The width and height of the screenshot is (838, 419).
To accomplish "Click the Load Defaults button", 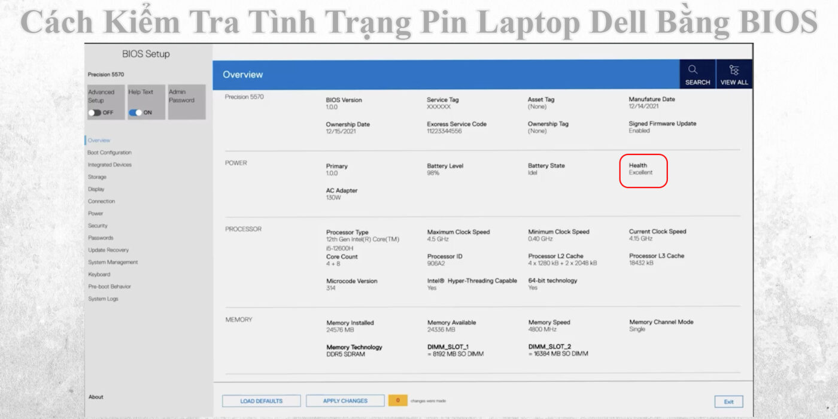I will pos(262,401).
